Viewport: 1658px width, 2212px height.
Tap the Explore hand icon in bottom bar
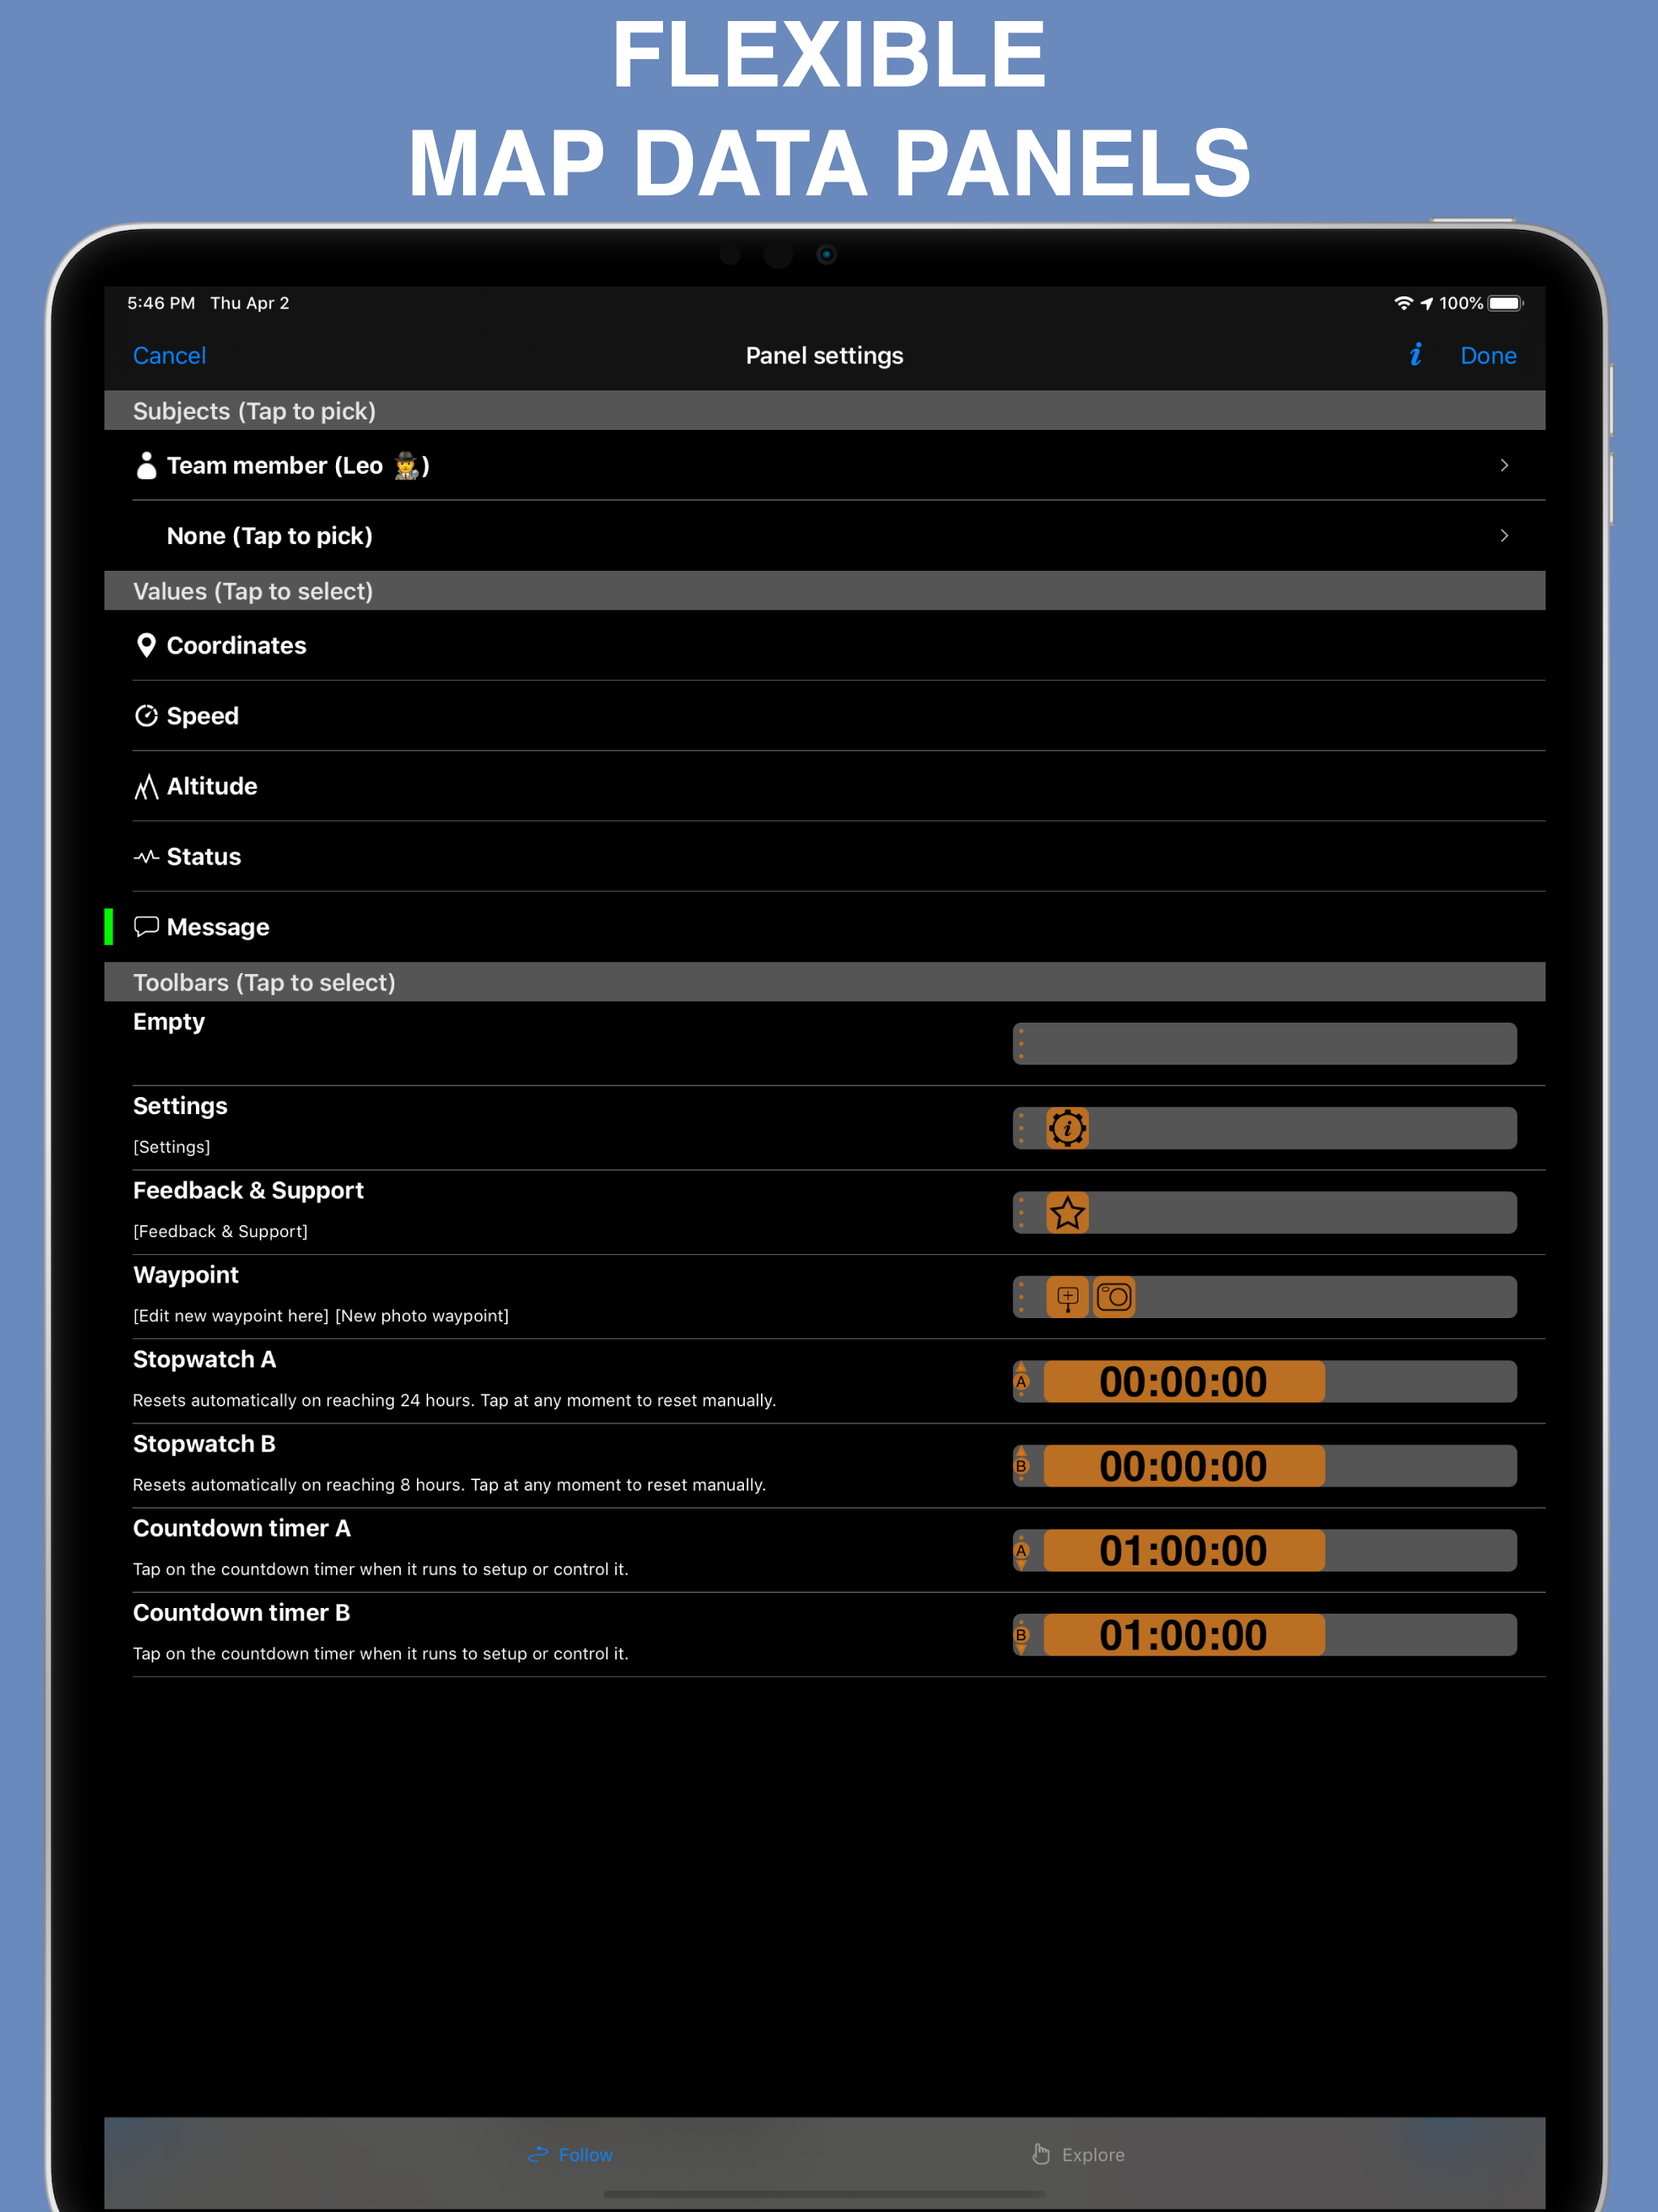click(x=1041, y=2154)
